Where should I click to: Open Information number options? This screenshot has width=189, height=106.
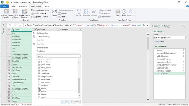[105, 17]
